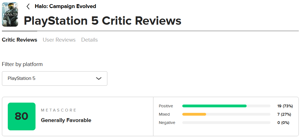Expand the PlayStation 5 platform dropdown
This screenshot has height=137, width=301.
[x=55, y=78]
